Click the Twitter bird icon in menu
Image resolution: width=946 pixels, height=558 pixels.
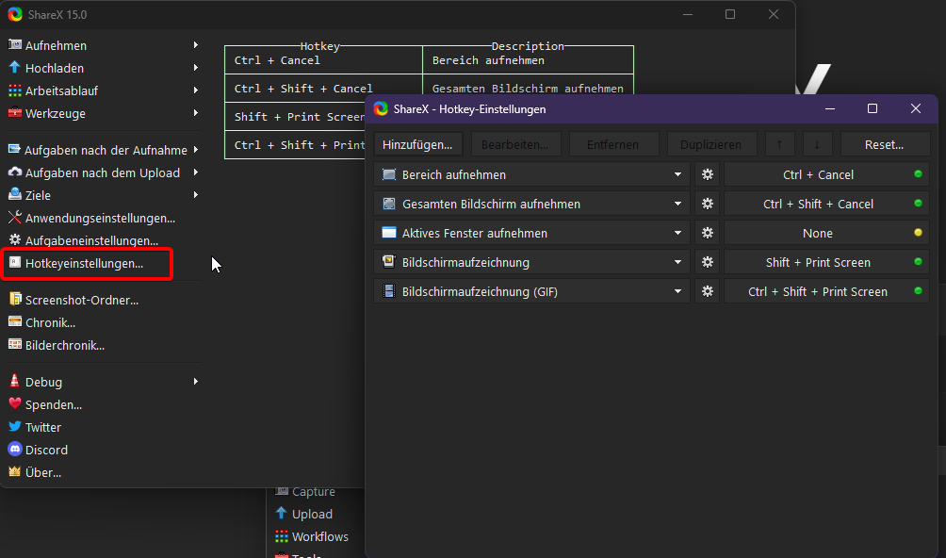coord(15,427)
